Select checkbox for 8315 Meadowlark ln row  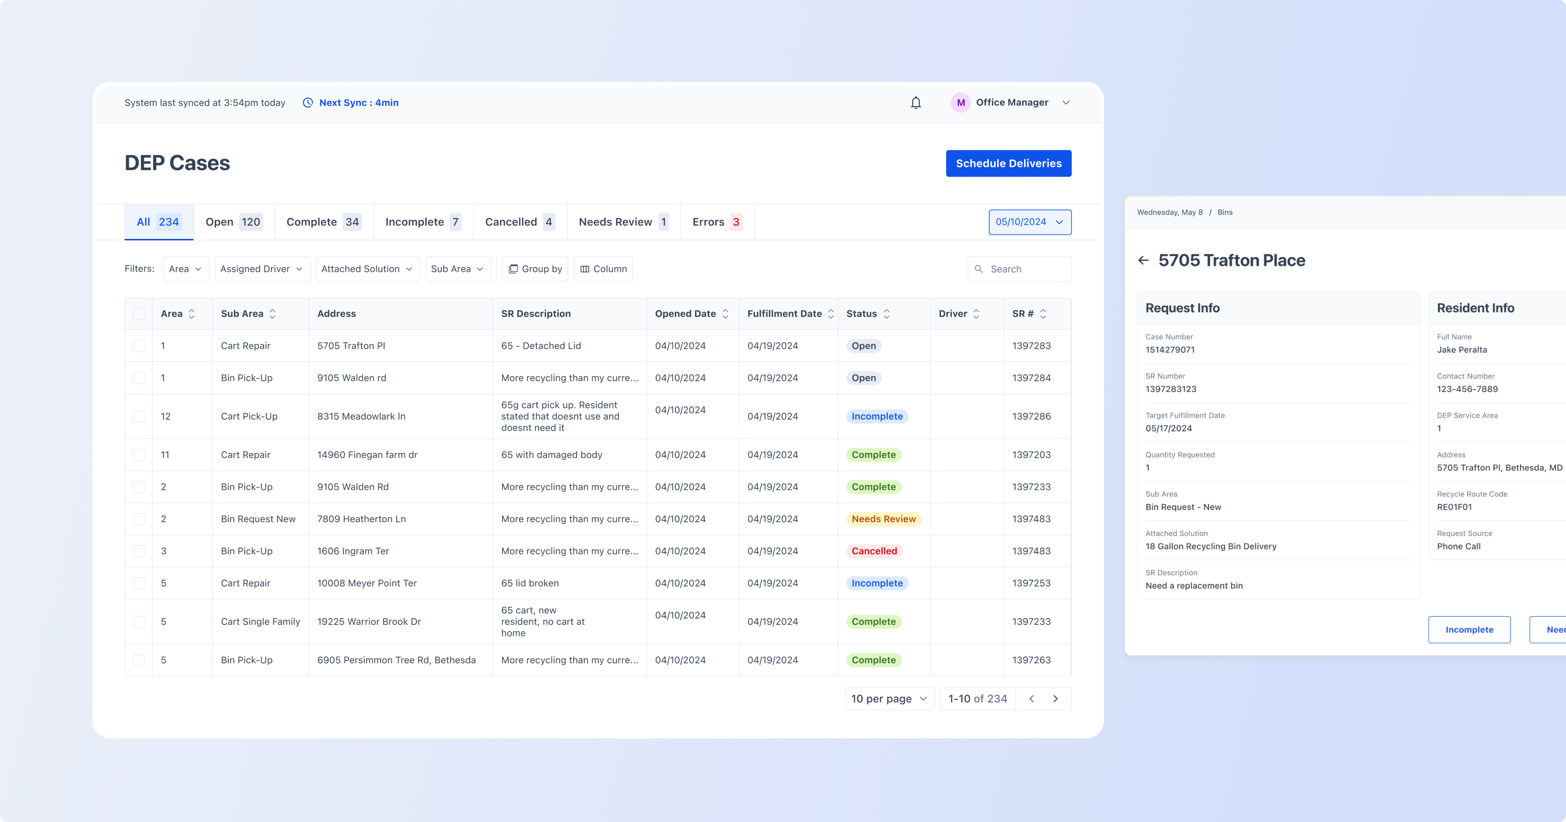pyautogui.click(x=139, y=417)
